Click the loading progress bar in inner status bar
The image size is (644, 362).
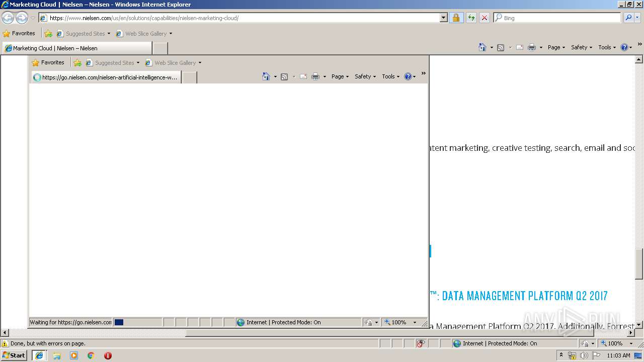(137, 322)
